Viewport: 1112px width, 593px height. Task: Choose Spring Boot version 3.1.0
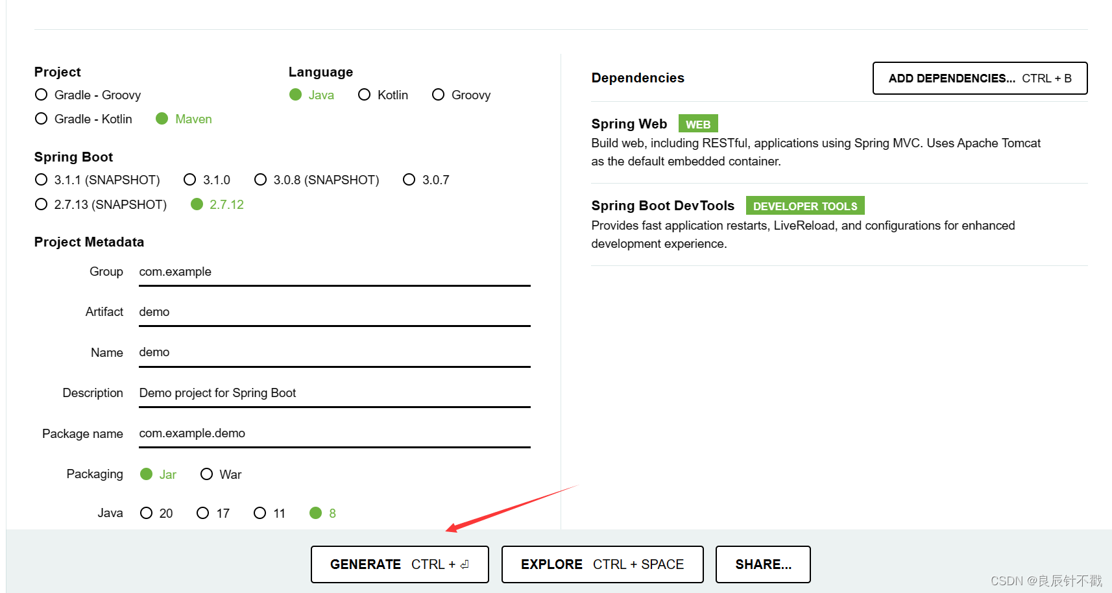[207, 180]
